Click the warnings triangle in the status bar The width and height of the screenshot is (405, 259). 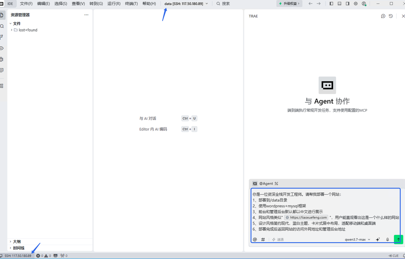pyautogui.click(x=47, y=256)
